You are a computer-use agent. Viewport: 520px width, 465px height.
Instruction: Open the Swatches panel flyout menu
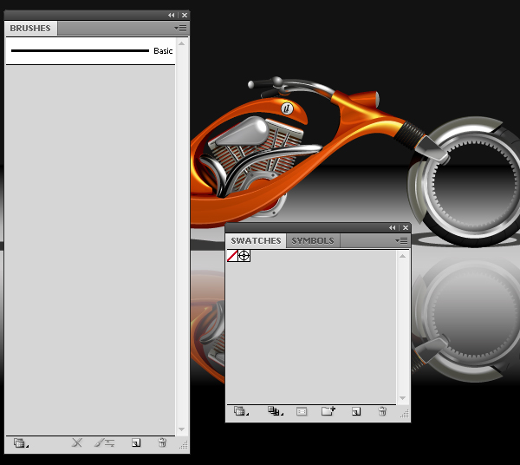(x=401, y=240)
